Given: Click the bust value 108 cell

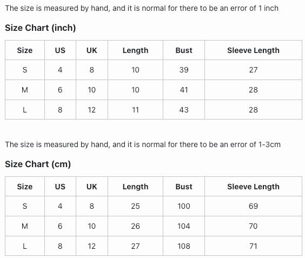Looking at the screenshot, I should tap(184, 246).
